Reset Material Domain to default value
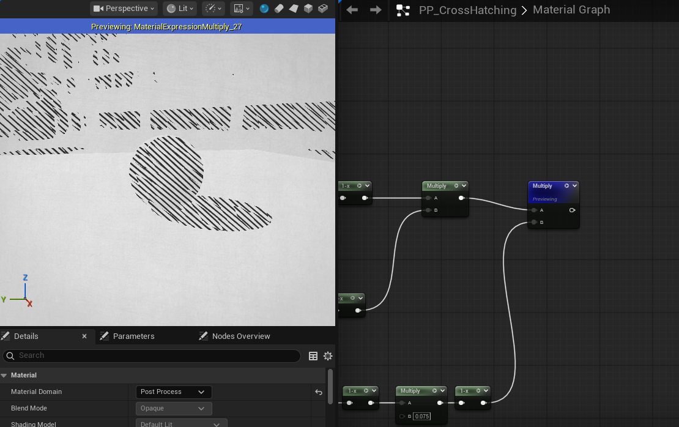 [319, 392]
